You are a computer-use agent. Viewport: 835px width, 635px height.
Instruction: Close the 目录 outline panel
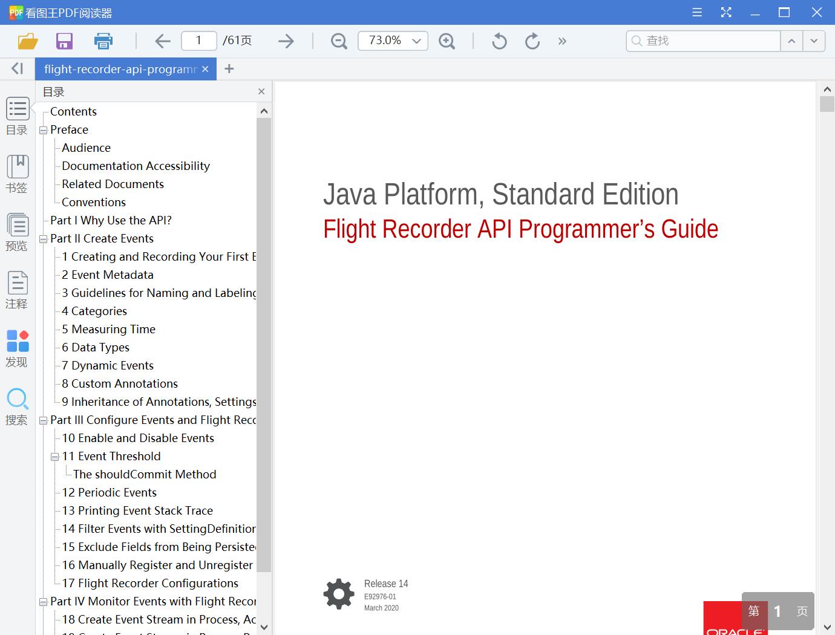pyautogui.click(x=261, y=91)
